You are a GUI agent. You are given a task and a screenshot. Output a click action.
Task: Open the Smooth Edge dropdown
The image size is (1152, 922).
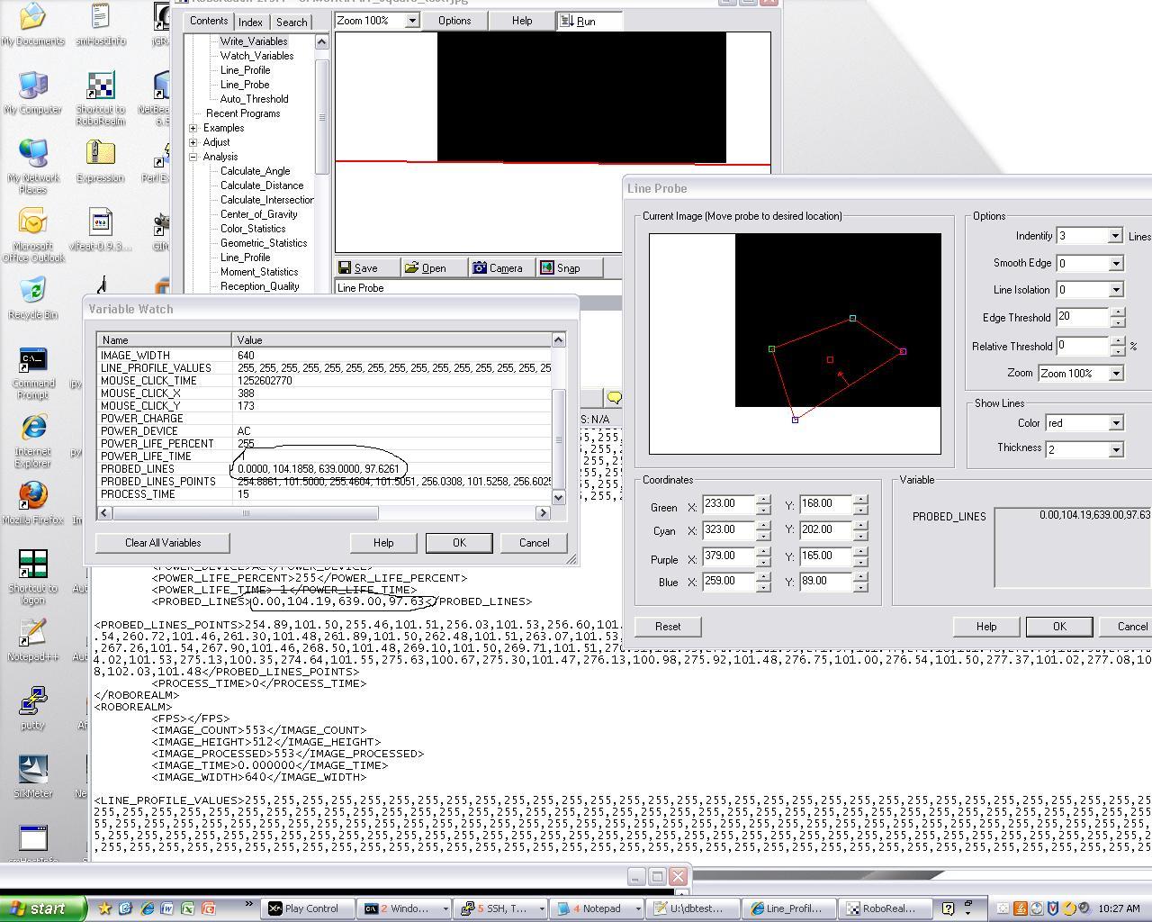1090,264
